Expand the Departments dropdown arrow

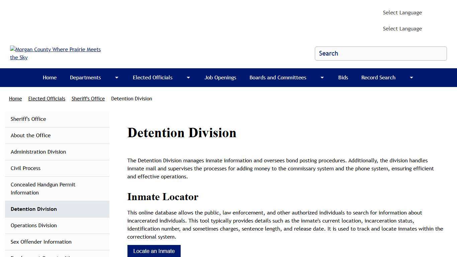pos(116,77)
